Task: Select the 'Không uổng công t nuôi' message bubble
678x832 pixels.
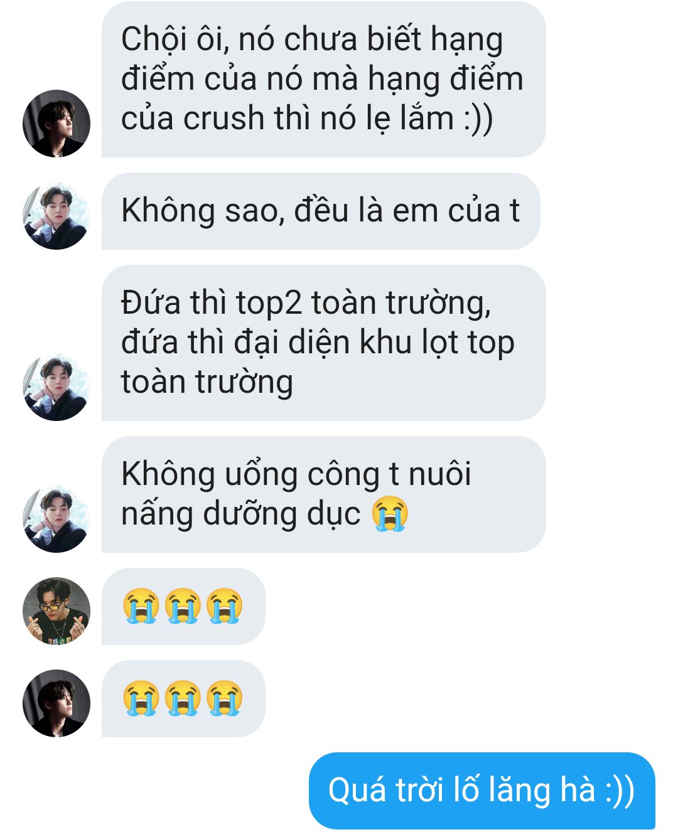Action: [324, 494]
